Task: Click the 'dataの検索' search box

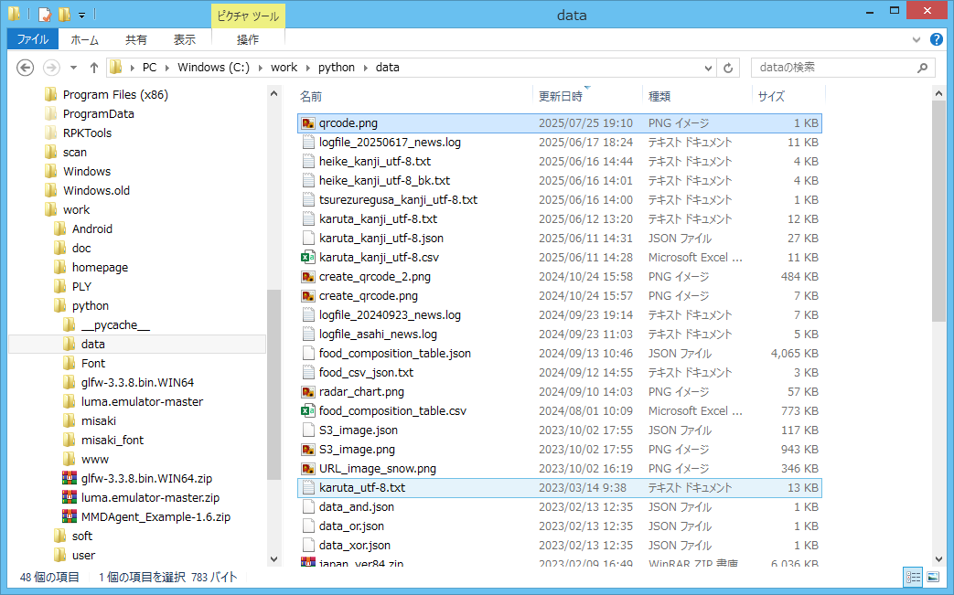Action: point(832,68)
